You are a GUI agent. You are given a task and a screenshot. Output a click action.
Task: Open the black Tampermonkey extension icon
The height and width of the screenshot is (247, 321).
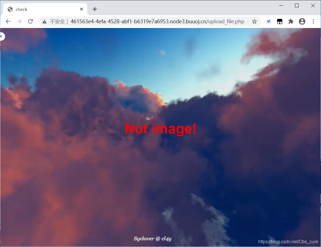pyautogui.click(x=280, y=22)
